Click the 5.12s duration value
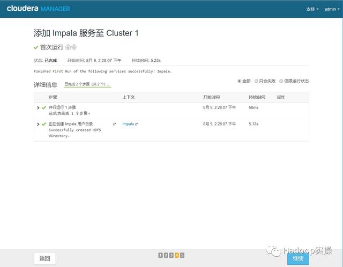Viewport: 343px width, 267px height. point(253,124)
